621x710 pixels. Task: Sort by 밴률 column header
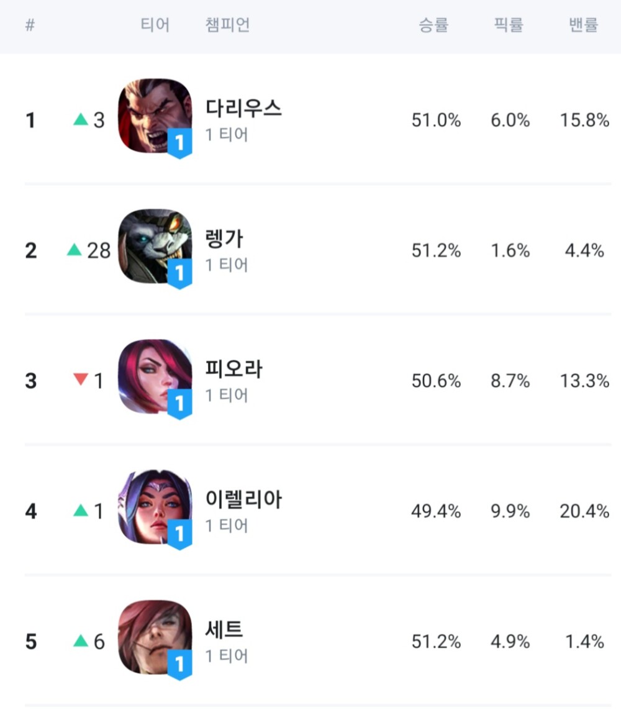[584, 25]
